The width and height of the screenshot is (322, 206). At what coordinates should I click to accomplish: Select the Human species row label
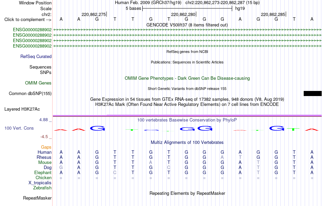pos(44,152)
